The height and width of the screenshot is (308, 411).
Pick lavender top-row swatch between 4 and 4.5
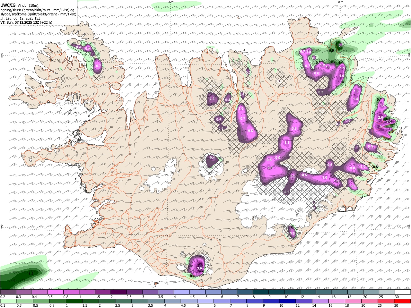[182, 292]
